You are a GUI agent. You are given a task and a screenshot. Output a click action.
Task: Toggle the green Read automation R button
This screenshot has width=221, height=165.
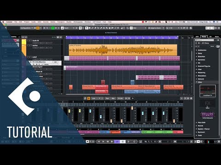pyautogui.click(x=53, y=28)
